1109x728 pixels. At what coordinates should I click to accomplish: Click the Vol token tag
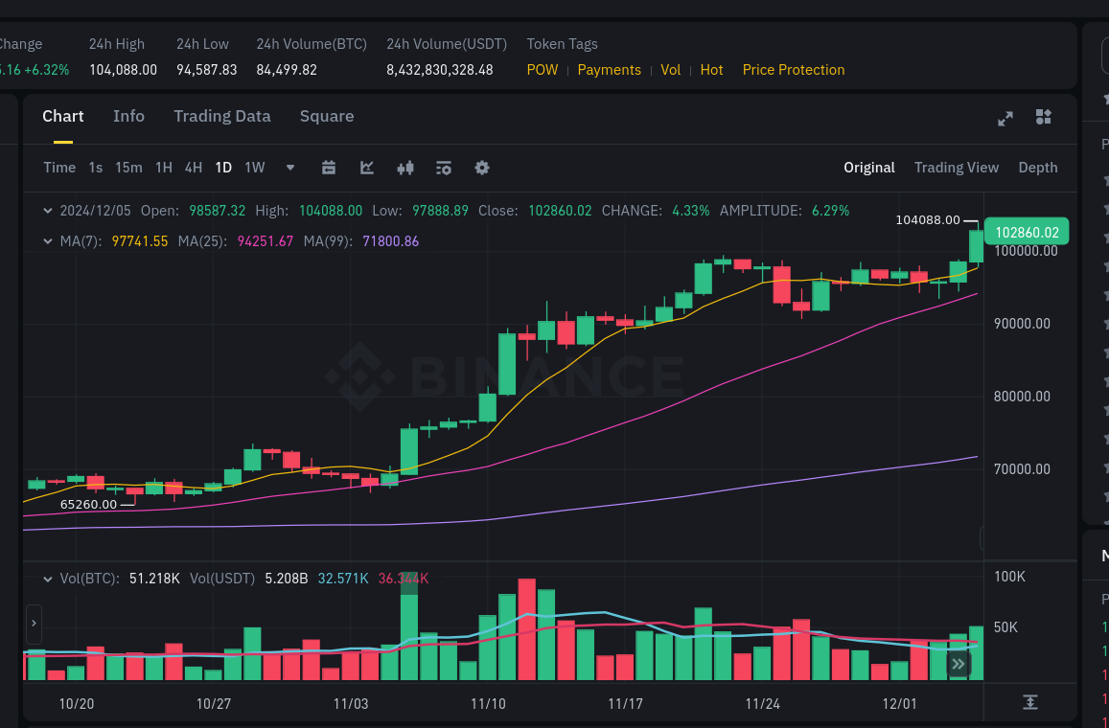click(671, 70)
